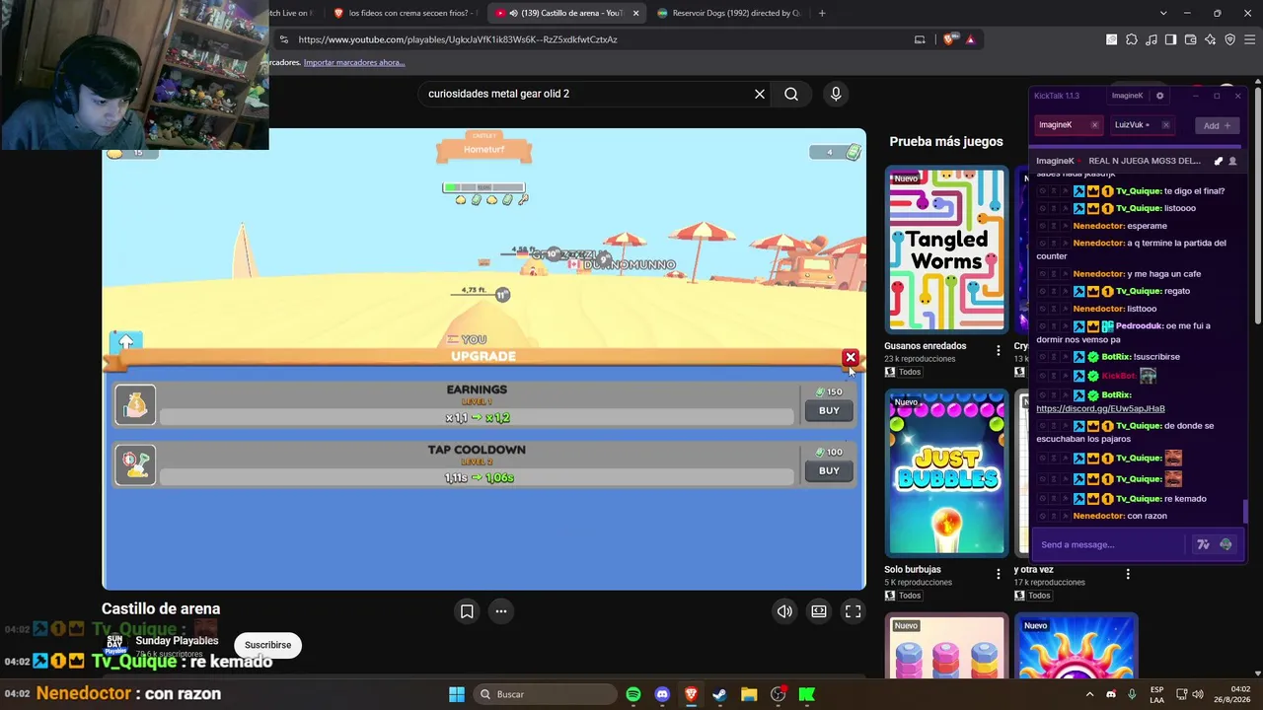Open the Tangled Worms game thumbnail
Screen dimensions: 1263x710
coord(946,249)
